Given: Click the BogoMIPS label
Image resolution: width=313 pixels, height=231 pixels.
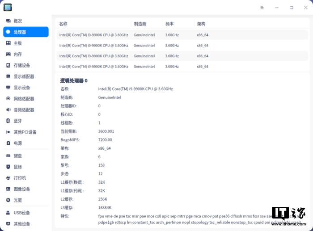Looking at the screenshot, I should (x=70, y=140).
